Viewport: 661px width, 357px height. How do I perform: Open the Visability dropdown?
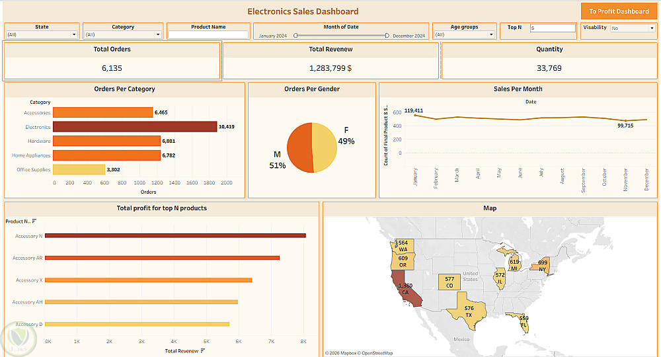(633, 28)
